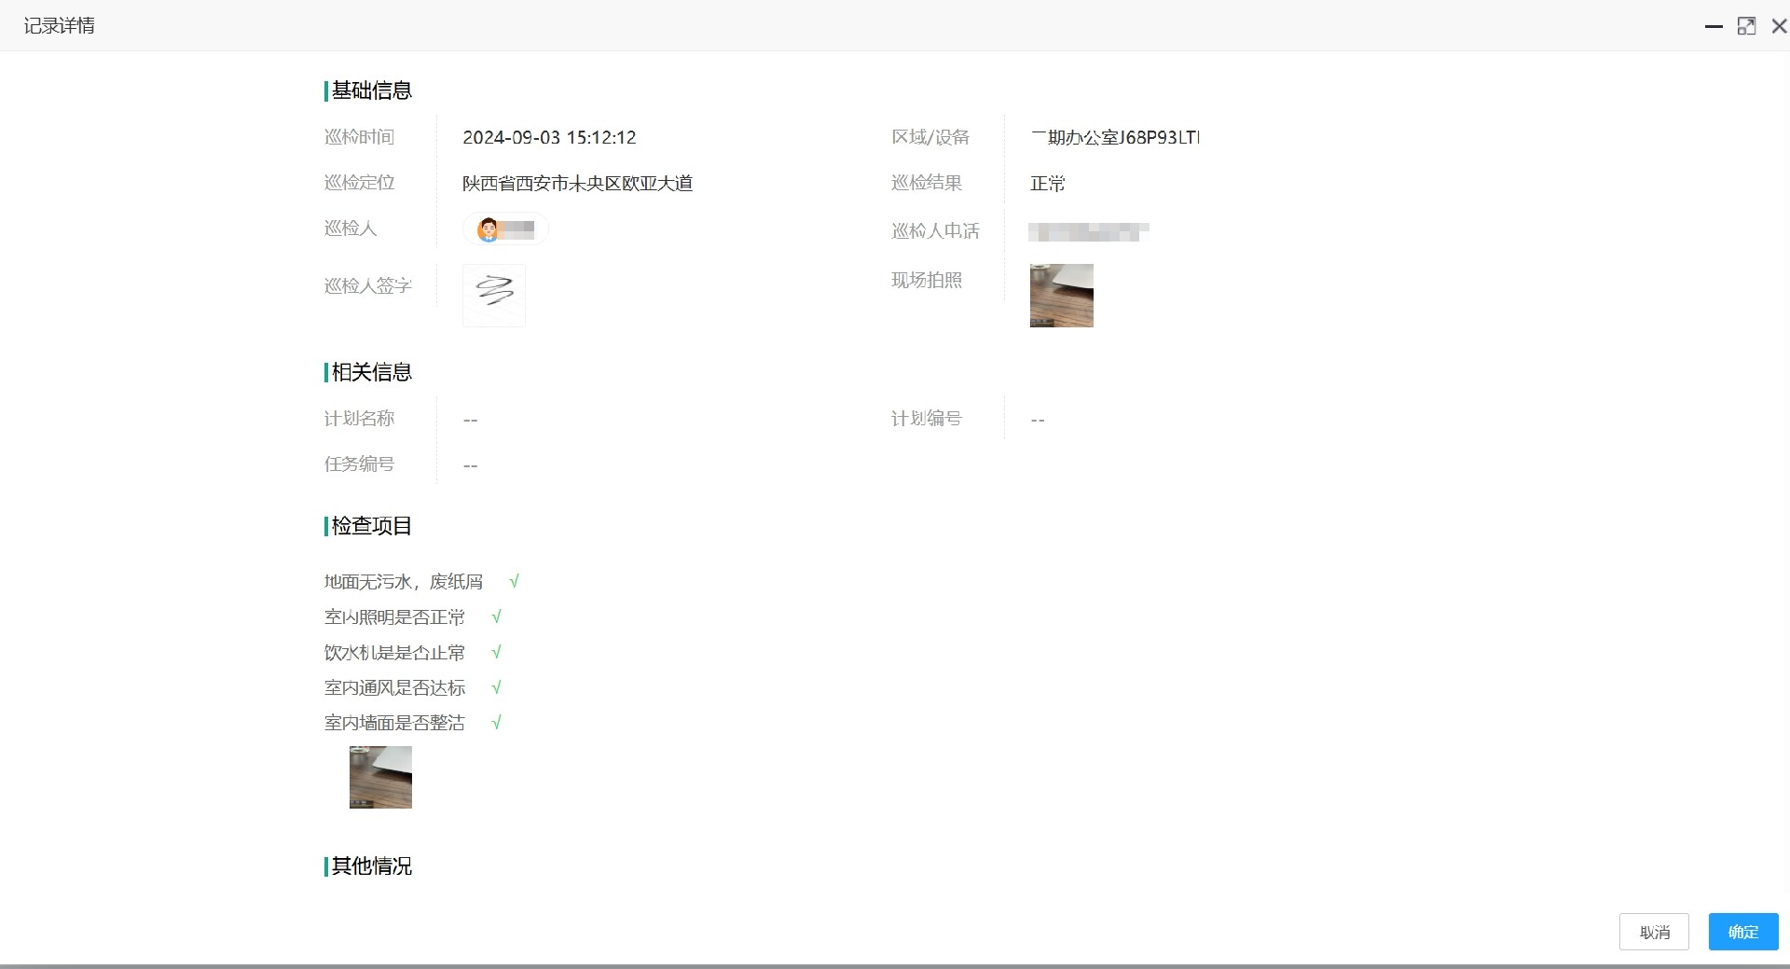Click checkmark beside 室内墙面是否整洁
The image size is (1790, 969).
coord(496,722)
